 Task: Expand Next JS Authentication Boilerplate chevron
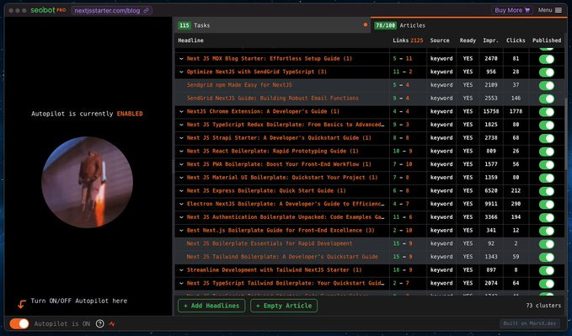click(181, 217)
